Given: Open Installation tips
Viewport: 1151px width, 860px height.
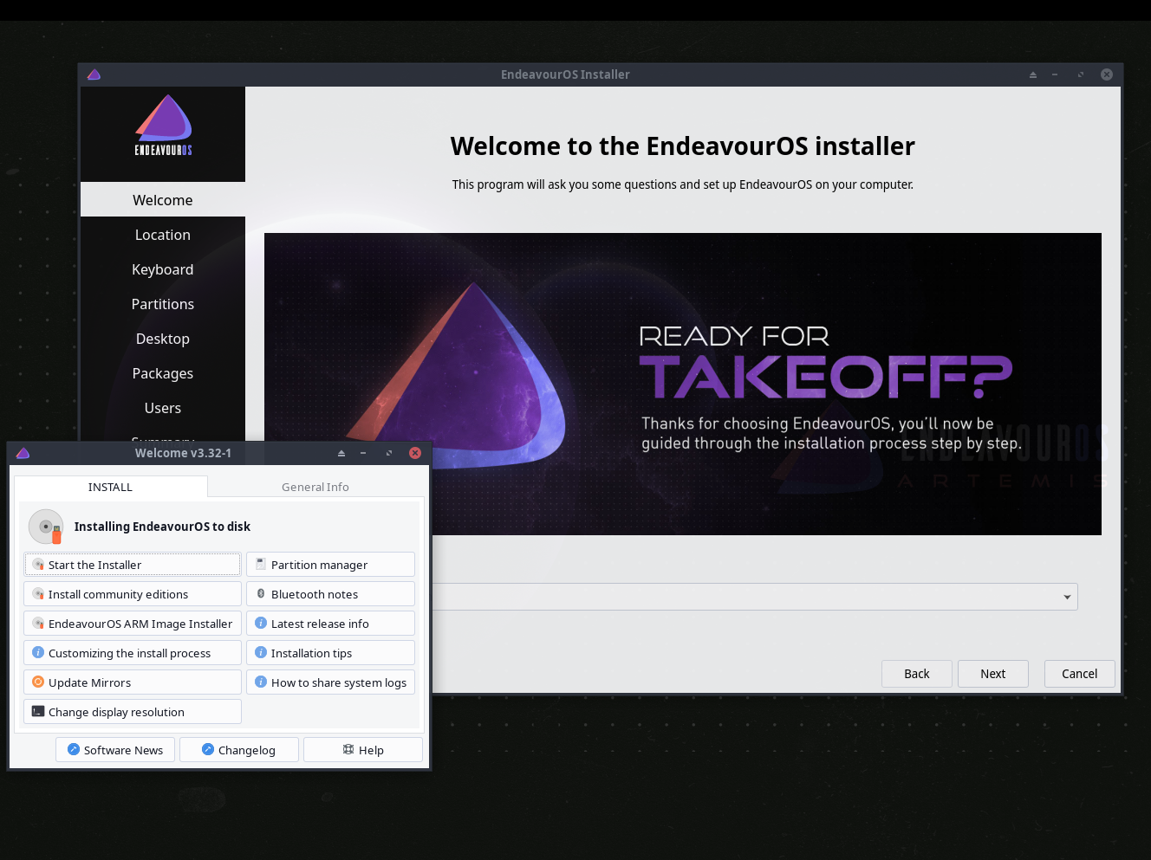Looking at the screenshot, I should click(x=330, y=652).
